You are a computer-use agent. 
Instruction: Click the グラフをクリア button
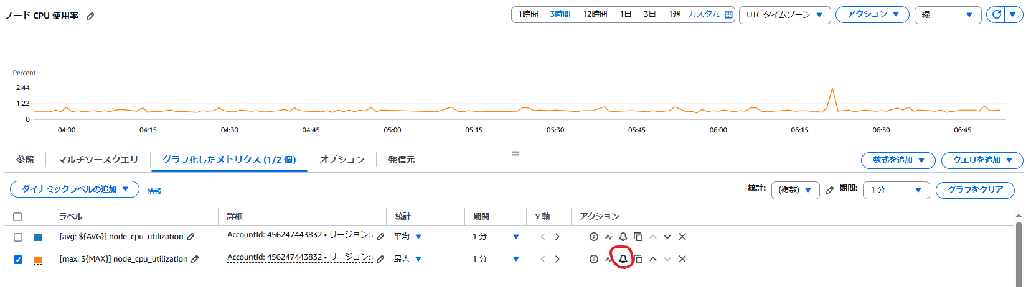point(975,190)
